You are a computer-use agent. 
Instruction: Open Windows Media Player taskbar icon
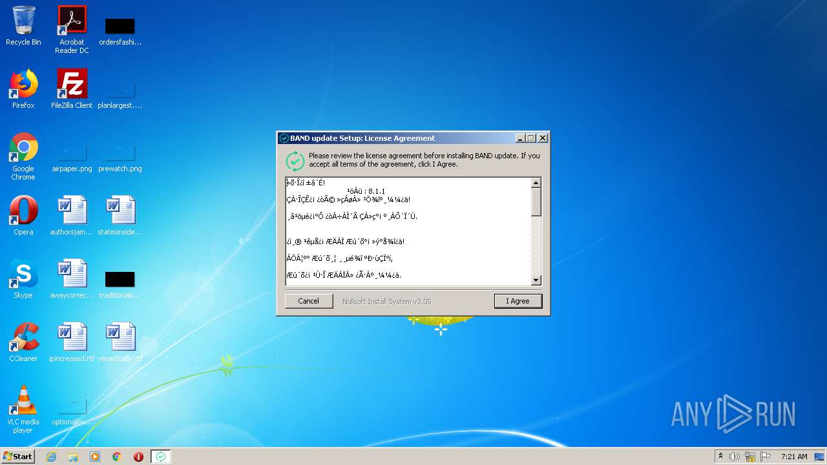tap(95, 457)
